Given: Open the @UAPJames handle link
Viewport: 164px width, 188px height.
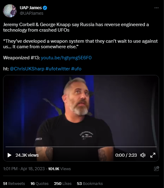Looking at the screenshot, I should tap(32, 13).
